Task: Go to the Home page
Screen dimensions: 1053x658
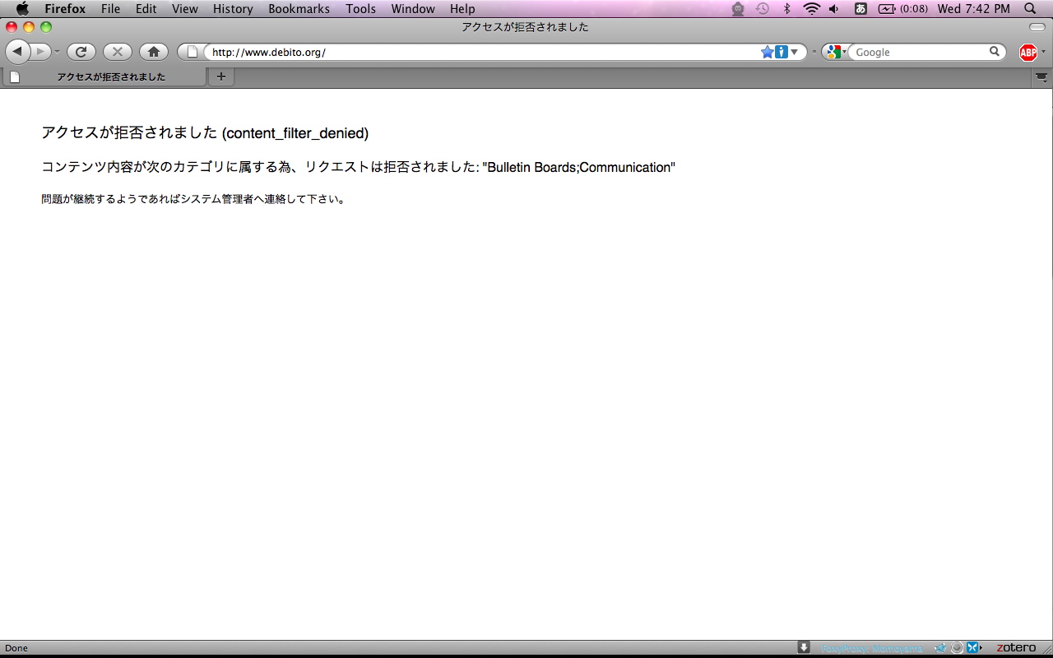Action: coord(154,52)
